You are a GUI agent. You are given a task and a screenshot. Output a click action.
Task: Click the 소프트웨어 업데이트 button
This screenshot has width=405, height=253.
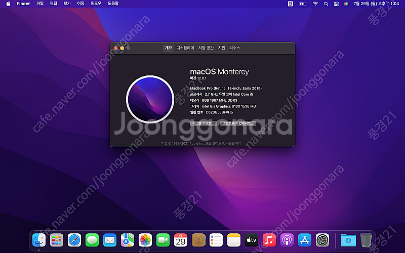click(x=238, y=123)
